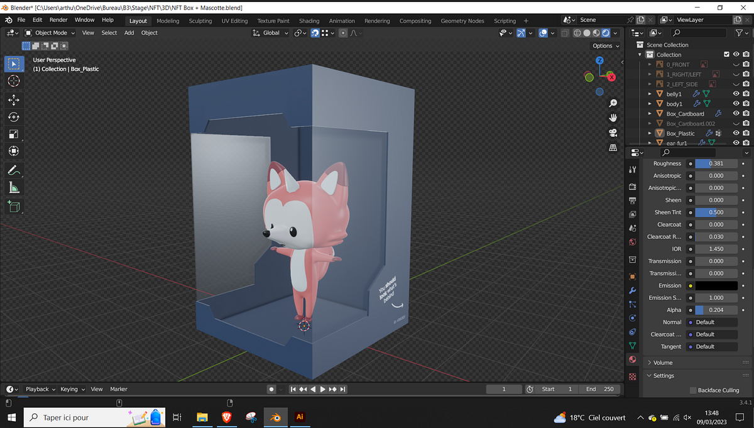Click the Cursor tool in toolbar
The image size is (754, 428).
pyautogui.click(x=14, y=81)
